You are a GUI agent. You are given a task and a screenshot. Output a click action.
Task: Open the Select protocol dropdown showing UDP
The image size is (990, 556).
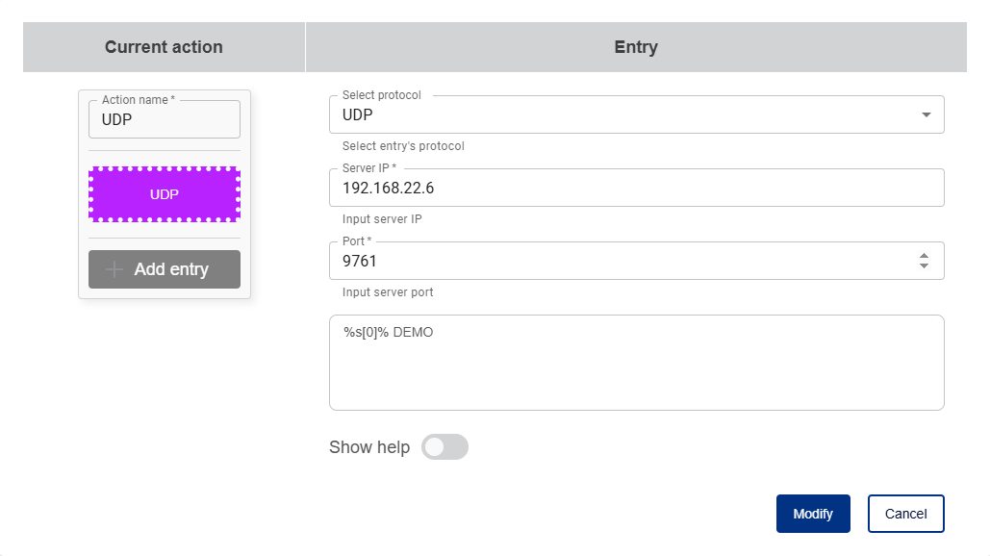(625, 114)
